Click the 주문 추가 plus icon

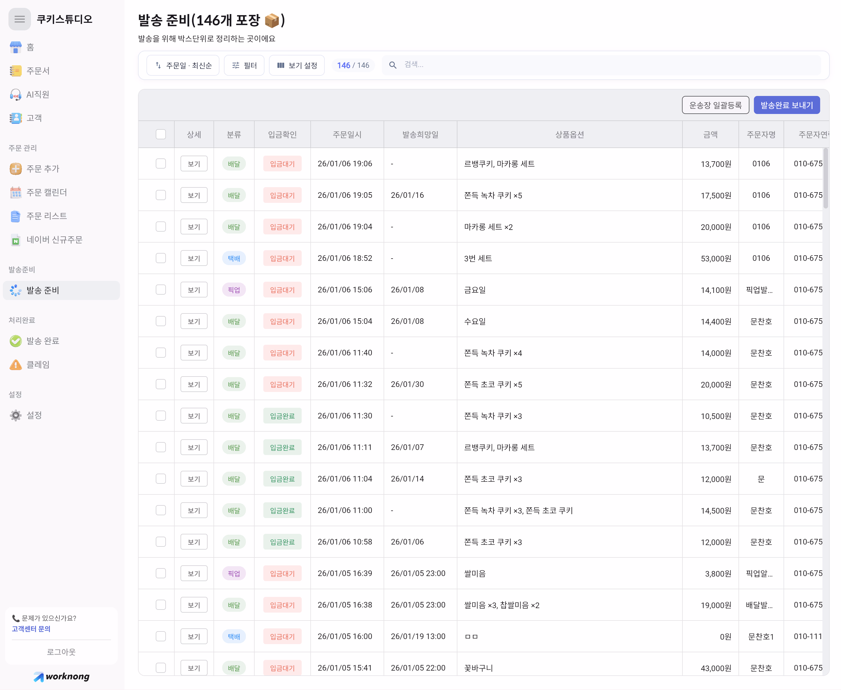click(x=15, y=169)
